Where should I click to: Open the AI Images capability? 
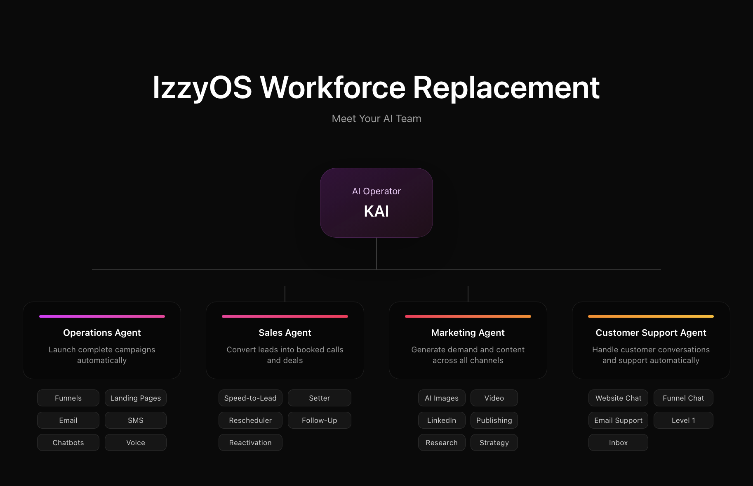[442, 398]
